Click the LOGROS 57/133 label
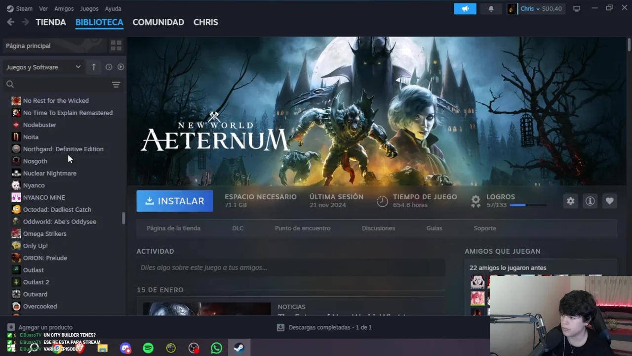632x356 pixels. (x=501, y=201)
